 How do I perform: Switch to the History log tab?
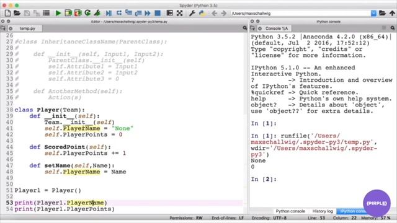[323, 211]
